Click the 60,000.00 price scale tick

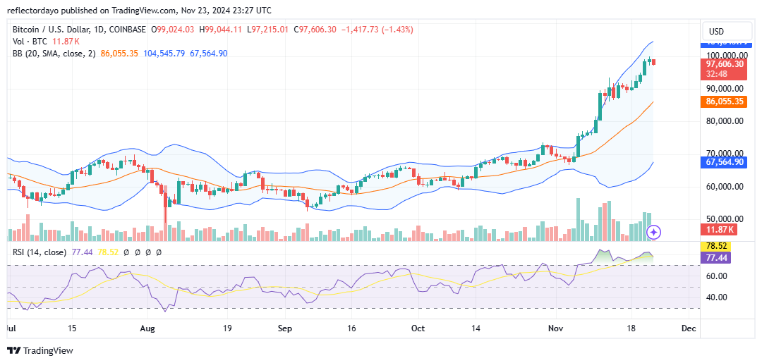725,187
